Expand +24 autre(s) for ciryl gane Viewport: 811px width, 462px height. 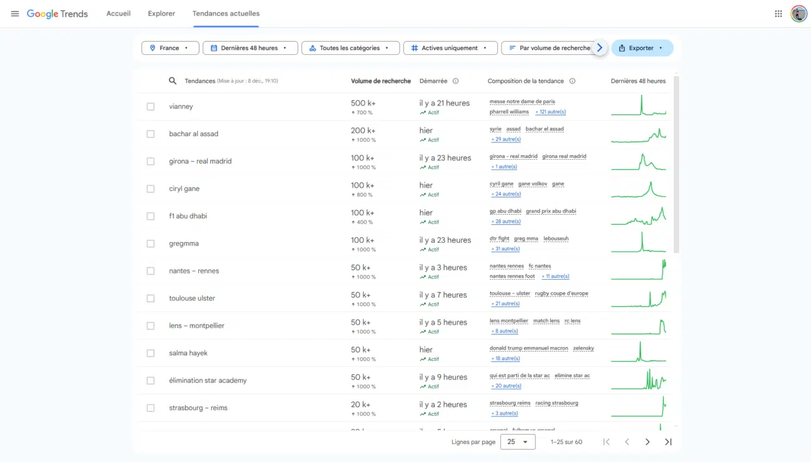tap(506, 194)
